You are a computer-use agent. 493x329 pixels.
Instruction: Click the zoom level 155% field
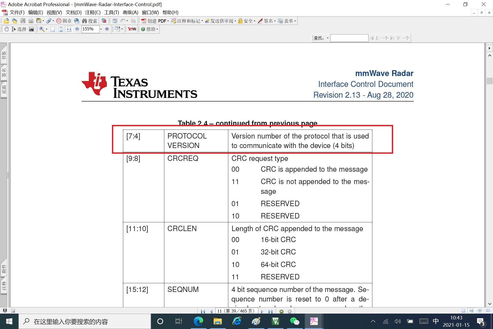[90, 29]
